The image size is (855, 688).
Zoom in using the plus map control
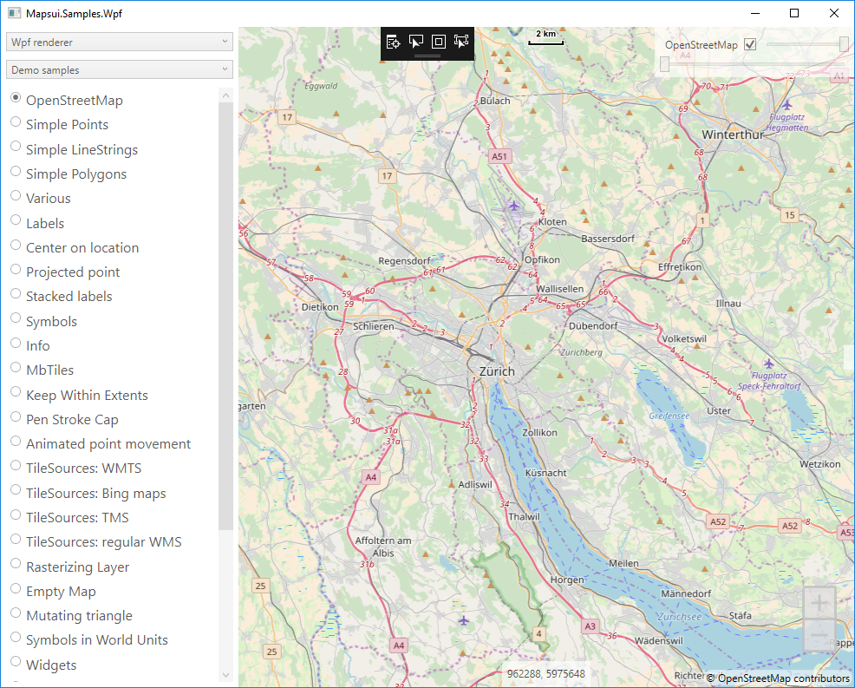pyautogui.click(x=819, y=601)
